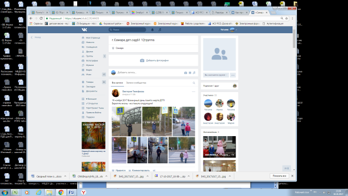This screenshot has height=196, width=348.
Task: Select the 'Записи сообщества' tab
Action: [x=136, y=83]
